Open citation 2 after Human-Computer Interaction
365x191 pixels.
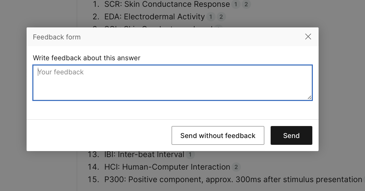pos(236,167)
